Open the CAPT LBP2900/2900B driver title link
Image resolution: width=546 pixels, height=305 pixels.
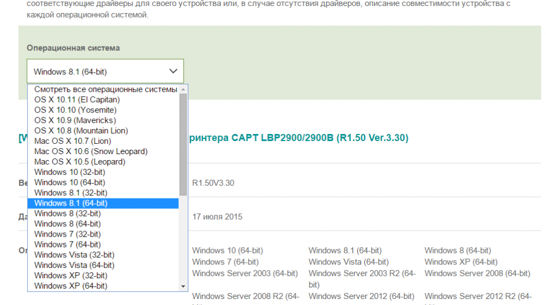299,138
